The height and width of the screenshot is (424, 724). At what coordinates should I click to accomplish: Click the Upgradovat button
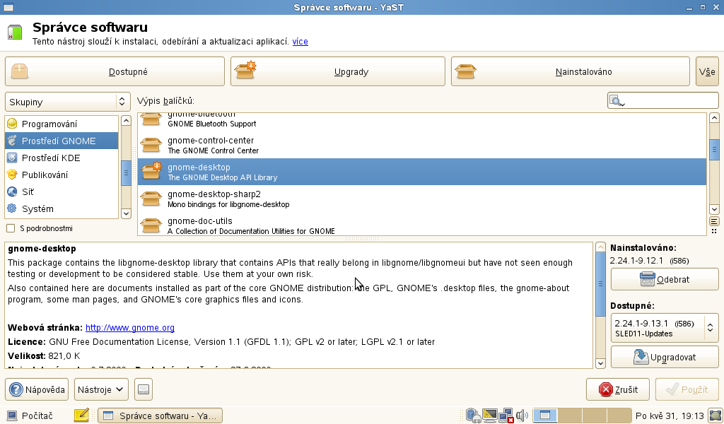(x=665, y=357)
